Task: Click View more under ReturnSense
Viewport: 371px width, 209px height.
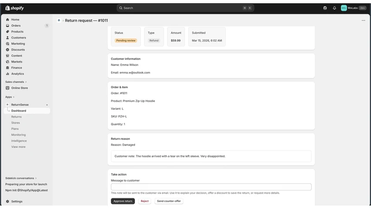Action: [19, 147]
